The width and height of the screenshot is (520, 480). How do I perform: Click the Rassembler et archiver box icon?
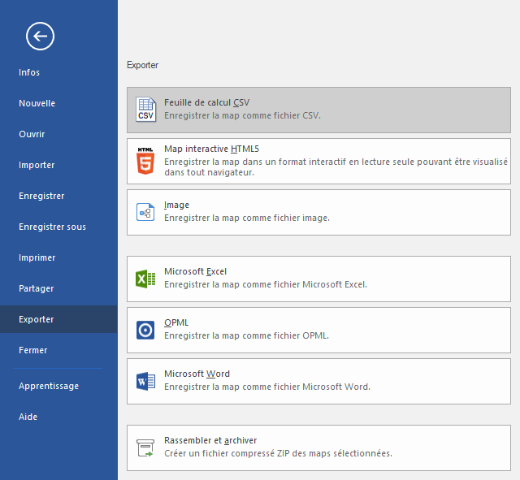click(145, 448)
